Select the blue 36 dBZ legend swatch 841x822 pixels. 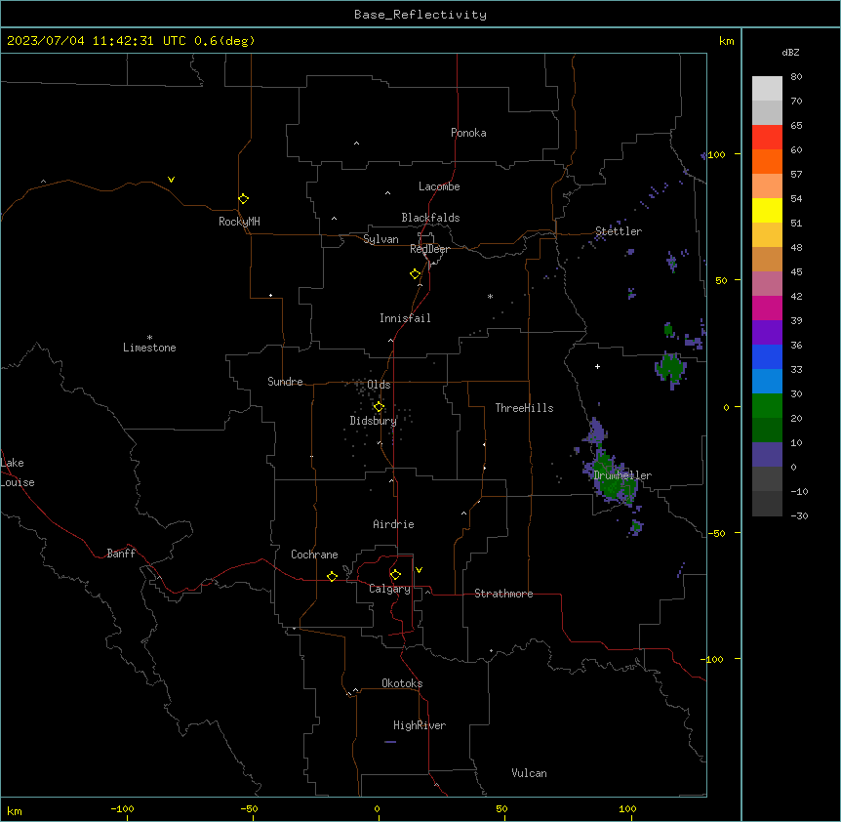pos(767,356)
